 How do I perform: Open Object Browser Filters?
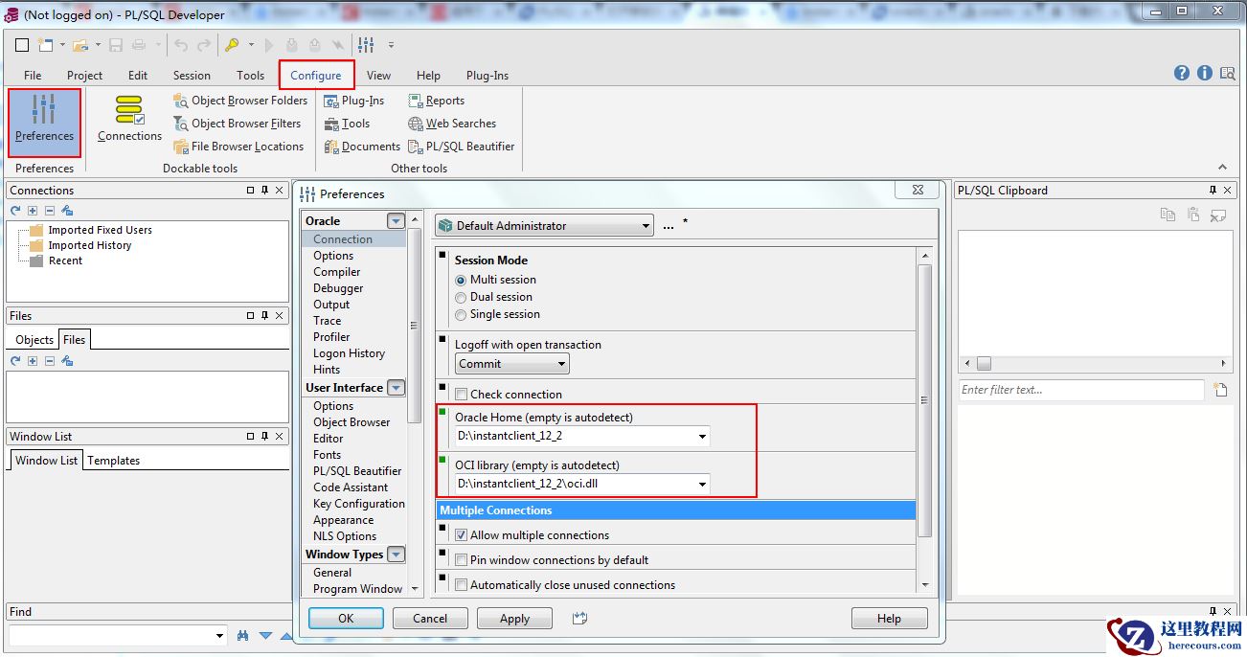tap(238, 124)
